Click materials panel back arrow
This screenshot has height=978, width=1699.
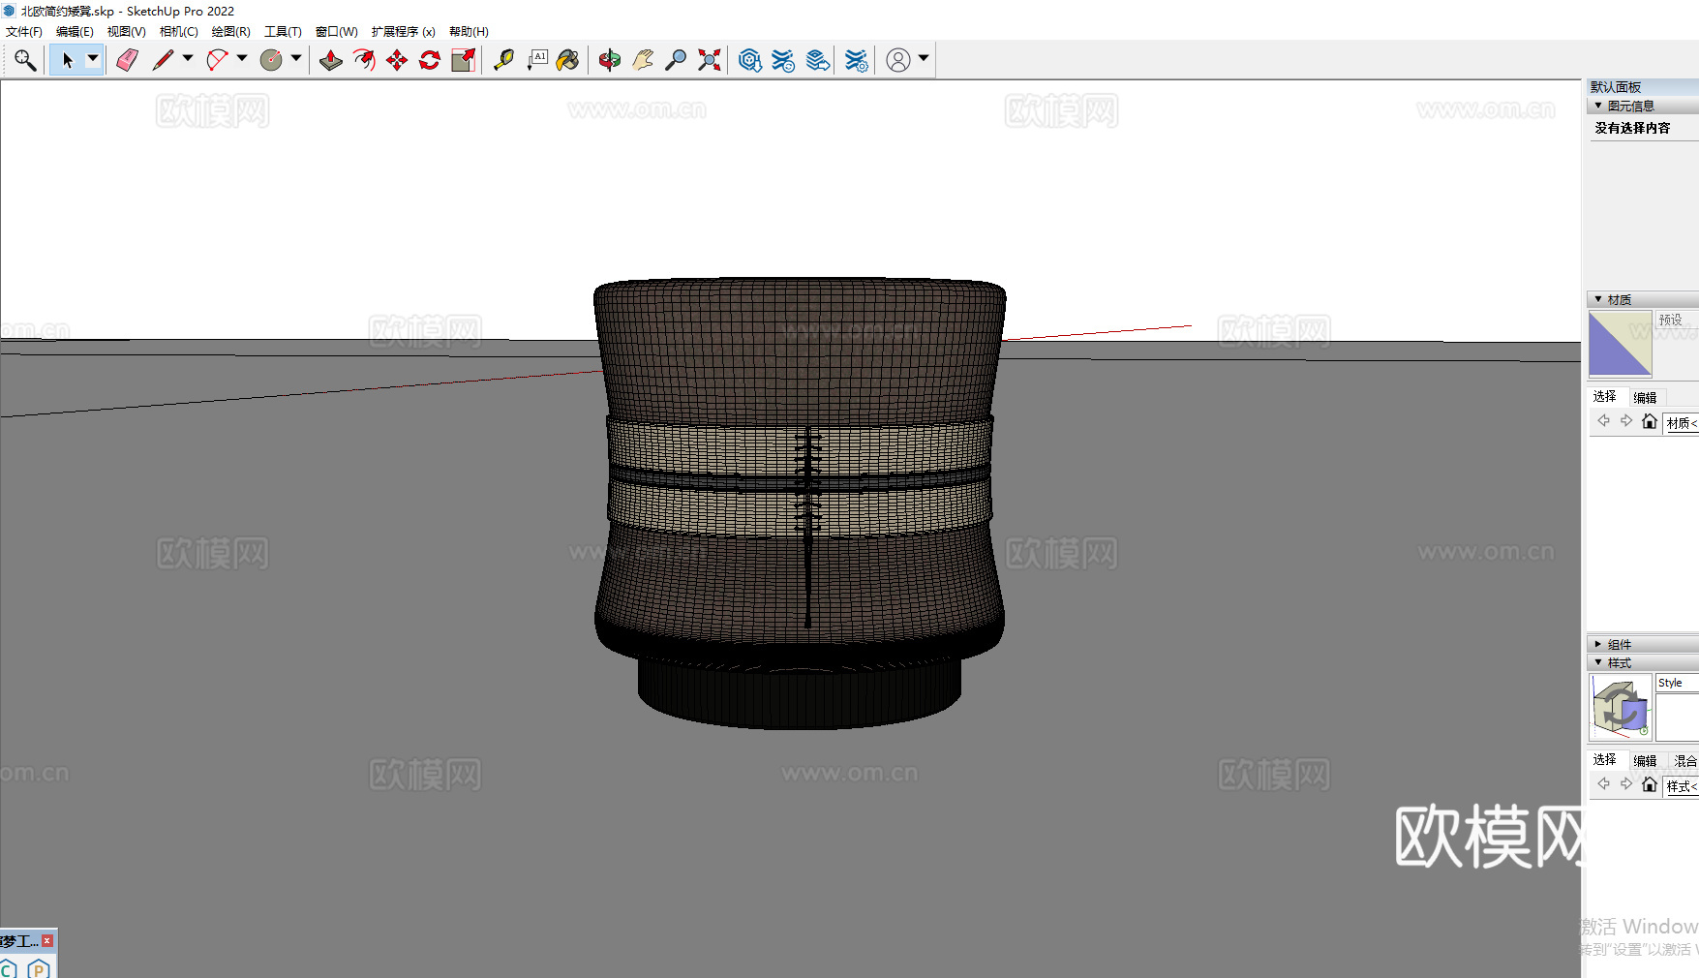coord(1604,420)
